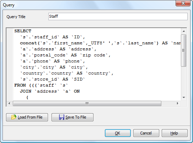This screenshot has height=143, width=193.
Task: Click the horizontal scrollbar thumb in editor
Action: pos(87,104)
